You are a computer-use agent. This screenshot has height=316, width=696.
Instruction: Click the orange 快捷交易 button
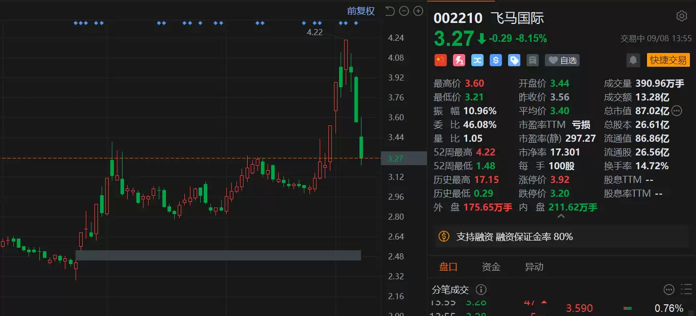coord(668,60)
